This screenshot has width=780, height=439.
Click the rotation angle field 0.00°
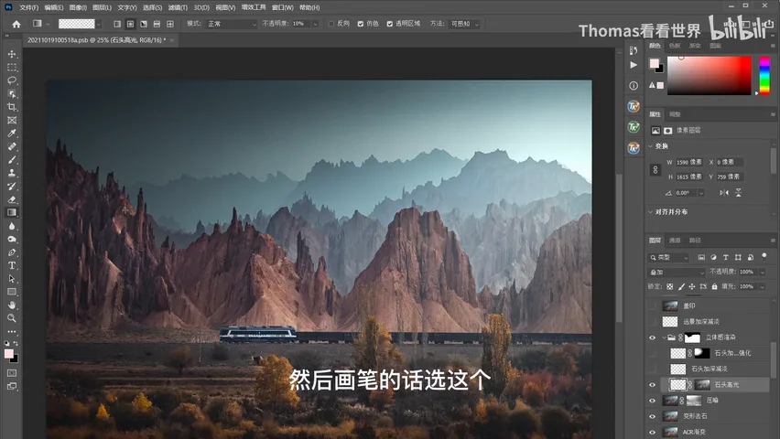[687, 193]
